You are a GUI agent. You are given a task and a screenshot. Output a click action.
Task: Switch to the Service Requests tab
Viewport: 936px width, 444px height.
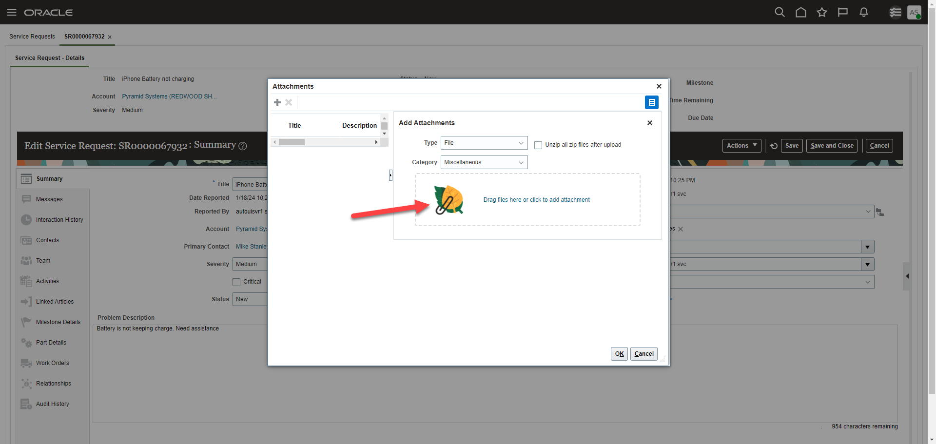32,36
